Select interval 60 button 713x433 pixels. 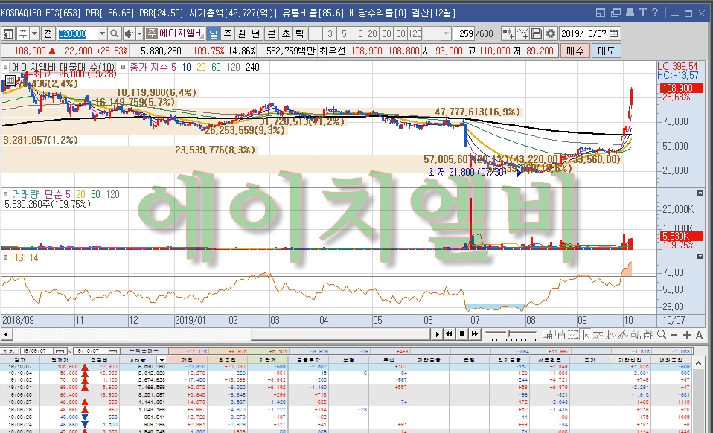(400, 33)
